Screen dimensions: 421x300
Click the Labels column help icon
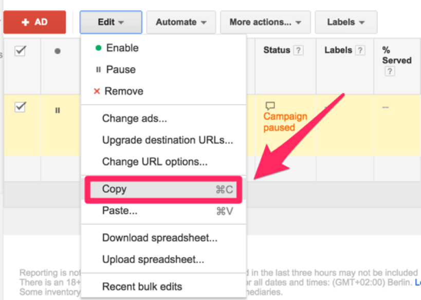click(360, 50)
